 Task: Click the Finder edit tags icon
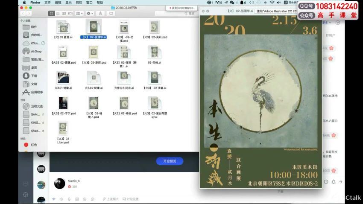pyautogui.click(x=110, y=13)
